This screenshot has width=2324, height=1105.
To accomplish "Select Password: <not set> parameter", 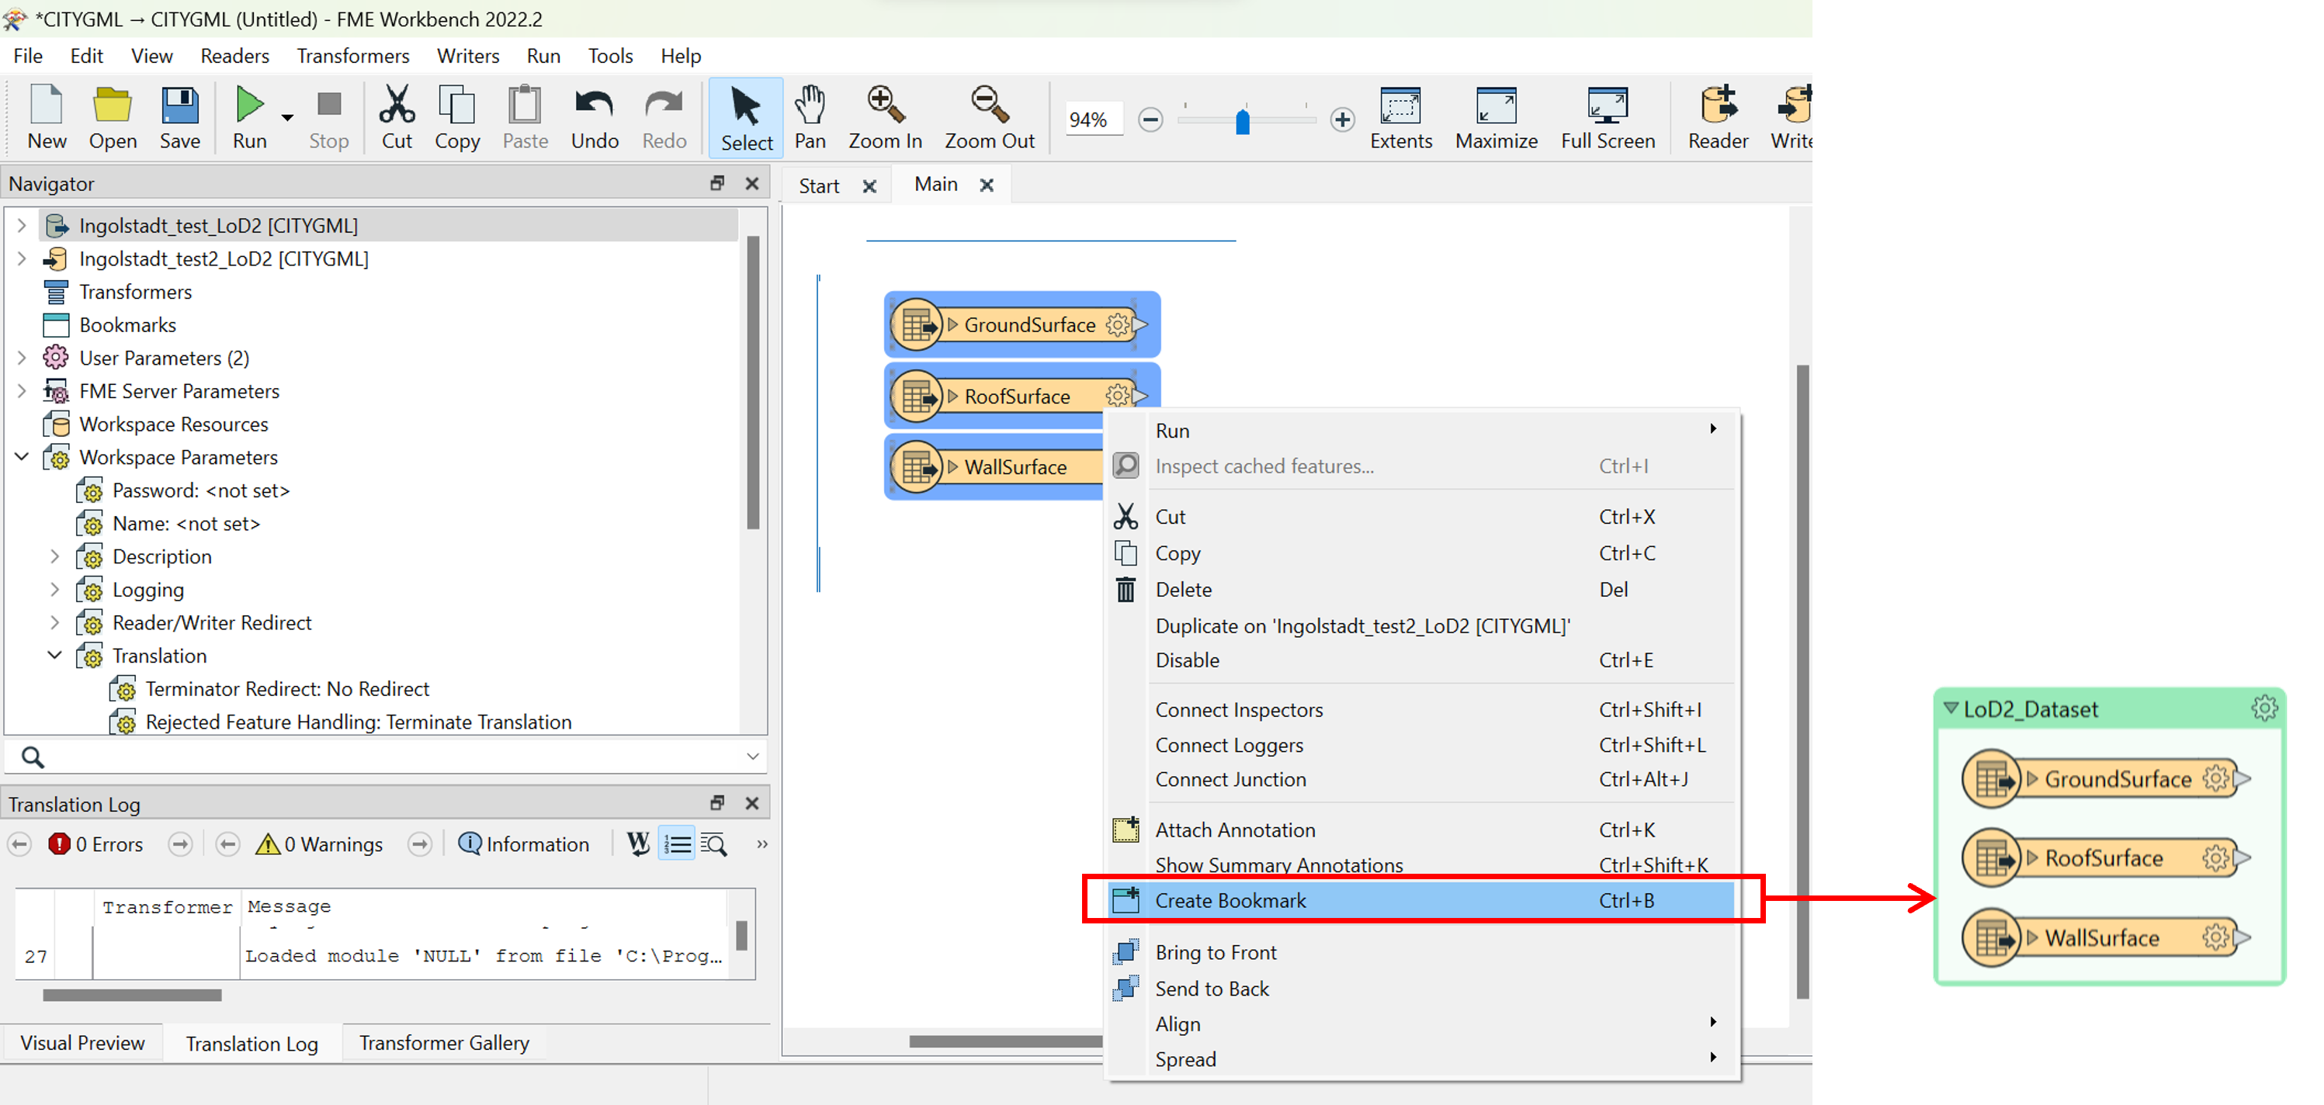I will tap(200, 490).
